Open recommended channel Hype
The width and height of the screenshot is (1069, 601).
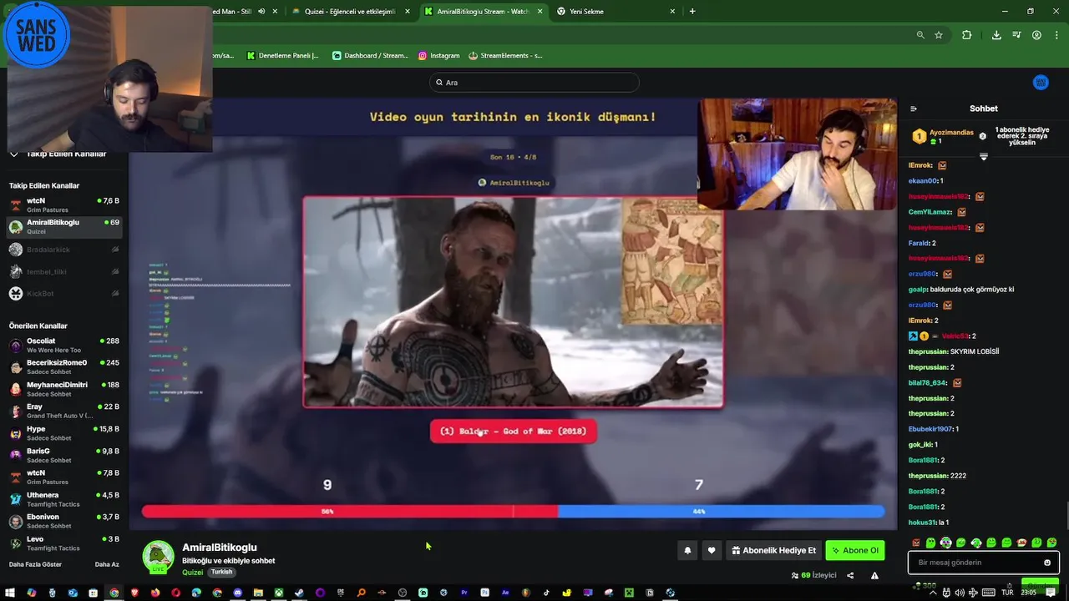pyautogui.click(x=64, y=432)
